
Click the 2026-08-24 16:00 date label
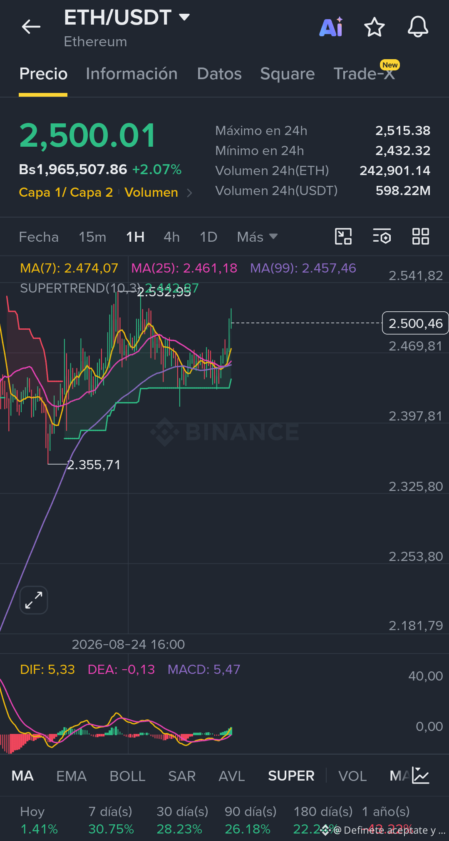click(x=128, y=644)
